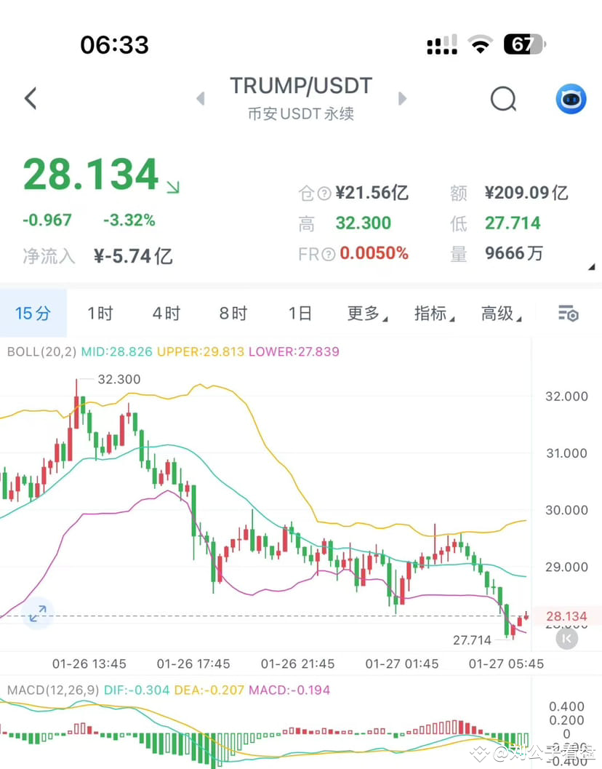Tap the 32.300 high marker on chart
This screenshot has width=602, height=769.
pyautogui.click(x=119, y=379)
